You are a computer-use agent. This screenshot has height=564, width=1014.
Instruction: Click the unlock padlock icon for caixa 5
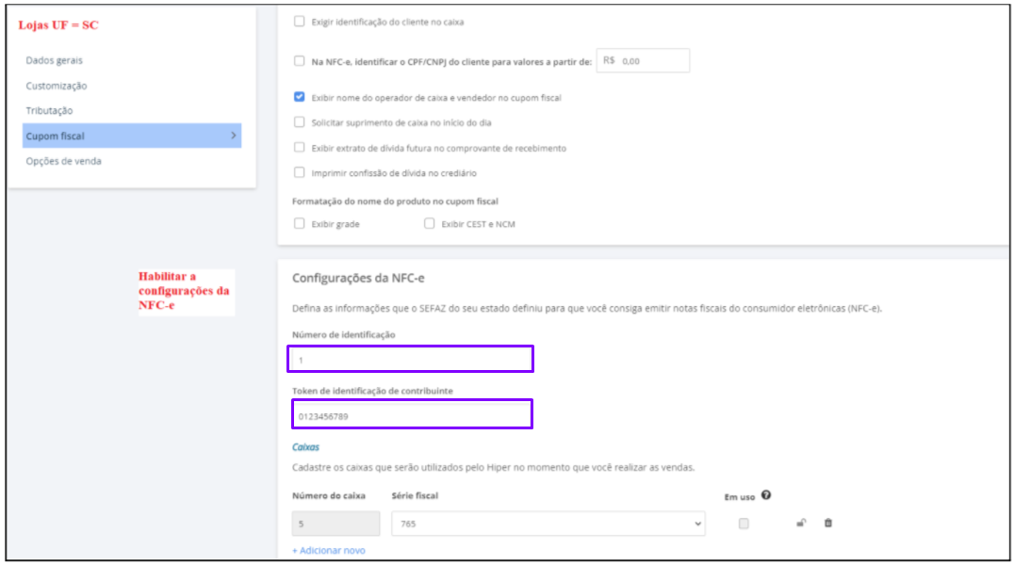[801, 524]
